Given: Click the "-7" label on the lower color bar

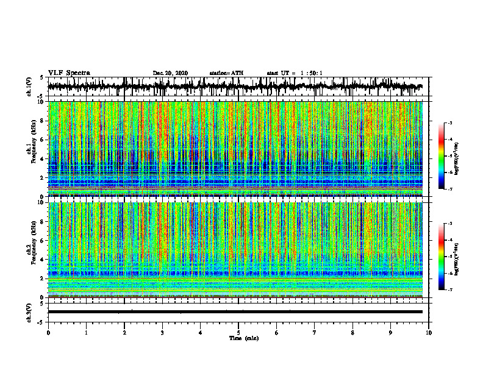Looking at the screenshot, I should click(449, 290).
